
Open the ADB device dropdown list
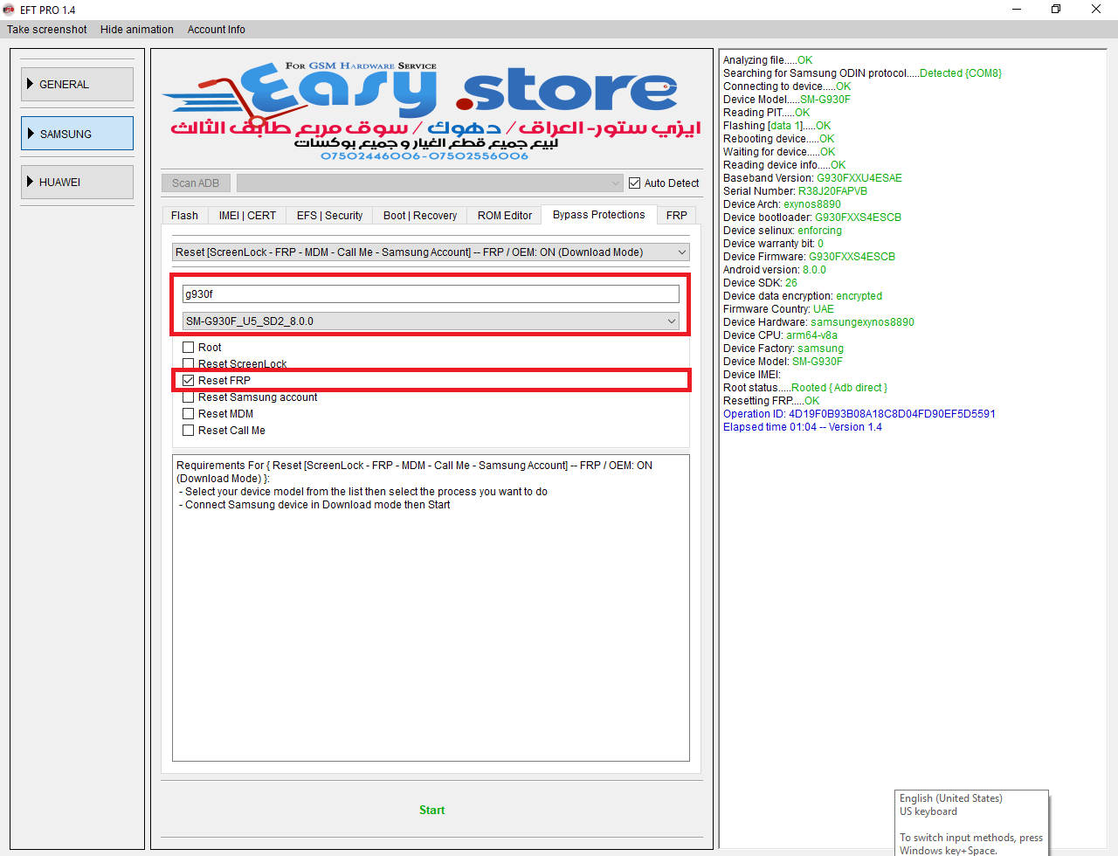[x=430, y=183]
